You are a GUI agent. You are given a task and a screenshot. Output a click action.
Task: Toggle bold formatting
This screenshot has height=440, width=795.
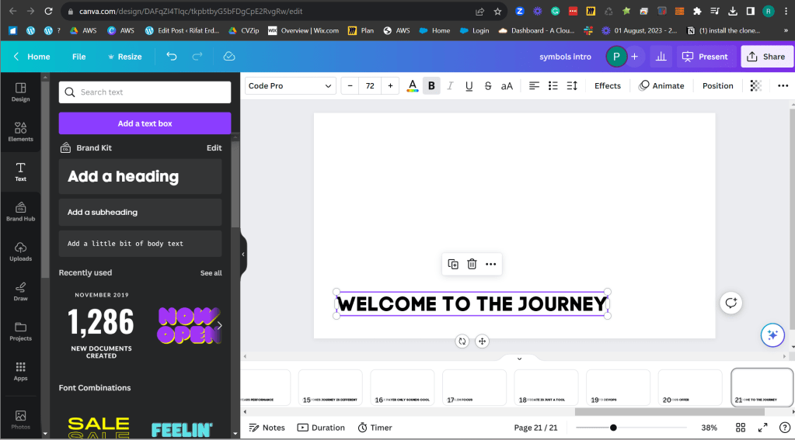point(431,86)
